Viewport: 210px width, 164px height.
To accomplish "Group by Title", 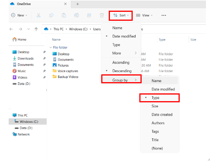I will click(159, 140).
